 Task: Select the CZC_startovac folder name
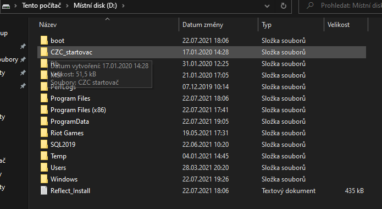(x=71, y=52)
